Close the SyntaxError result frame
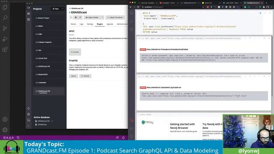Image resolution: width=274 pixels, height=154 pixels. (269, 76)
